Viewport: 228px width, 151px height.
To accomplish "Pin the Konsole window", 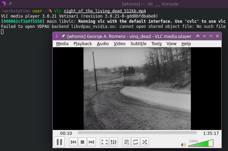I will click(10, 4).
